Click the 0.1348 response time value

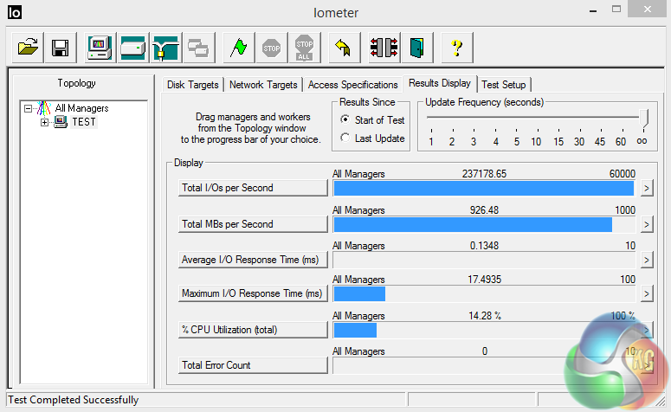point(484,246)
